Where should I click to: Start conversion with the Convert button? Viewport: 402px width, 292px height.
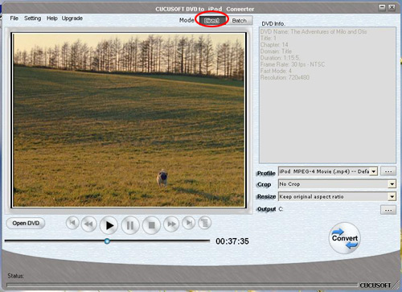pyautogui.click(x=345, y=238)
